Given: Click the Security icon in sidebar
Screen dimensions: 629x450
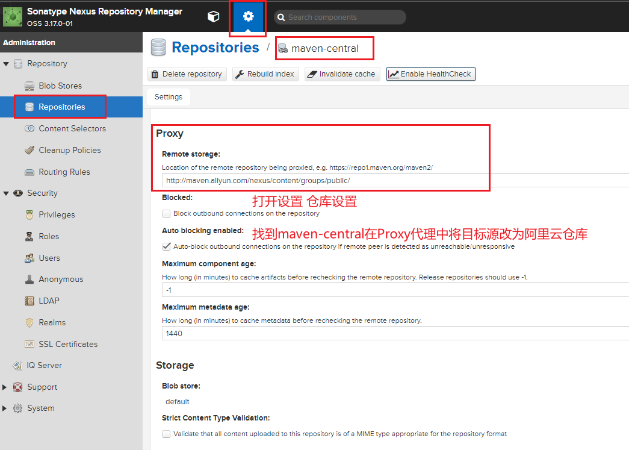Looking at the screenshot, I should 18,193.
